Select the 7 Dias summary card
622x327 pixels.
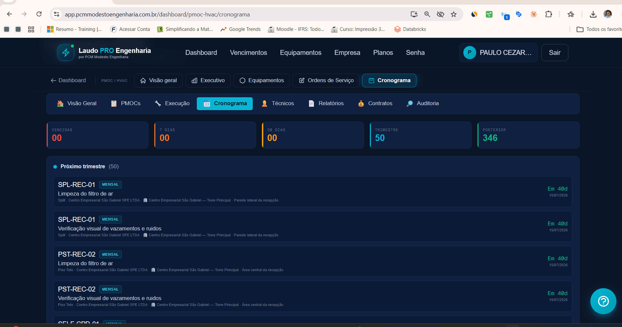pos(205,135)
